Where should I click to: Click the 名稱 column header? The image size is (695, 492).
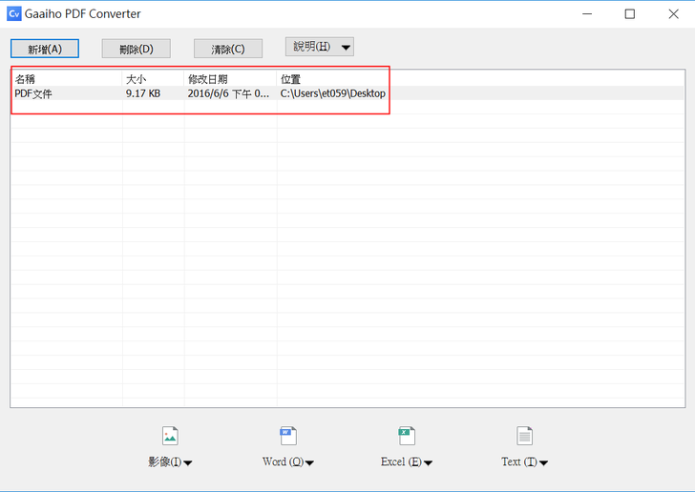point(66,79)
